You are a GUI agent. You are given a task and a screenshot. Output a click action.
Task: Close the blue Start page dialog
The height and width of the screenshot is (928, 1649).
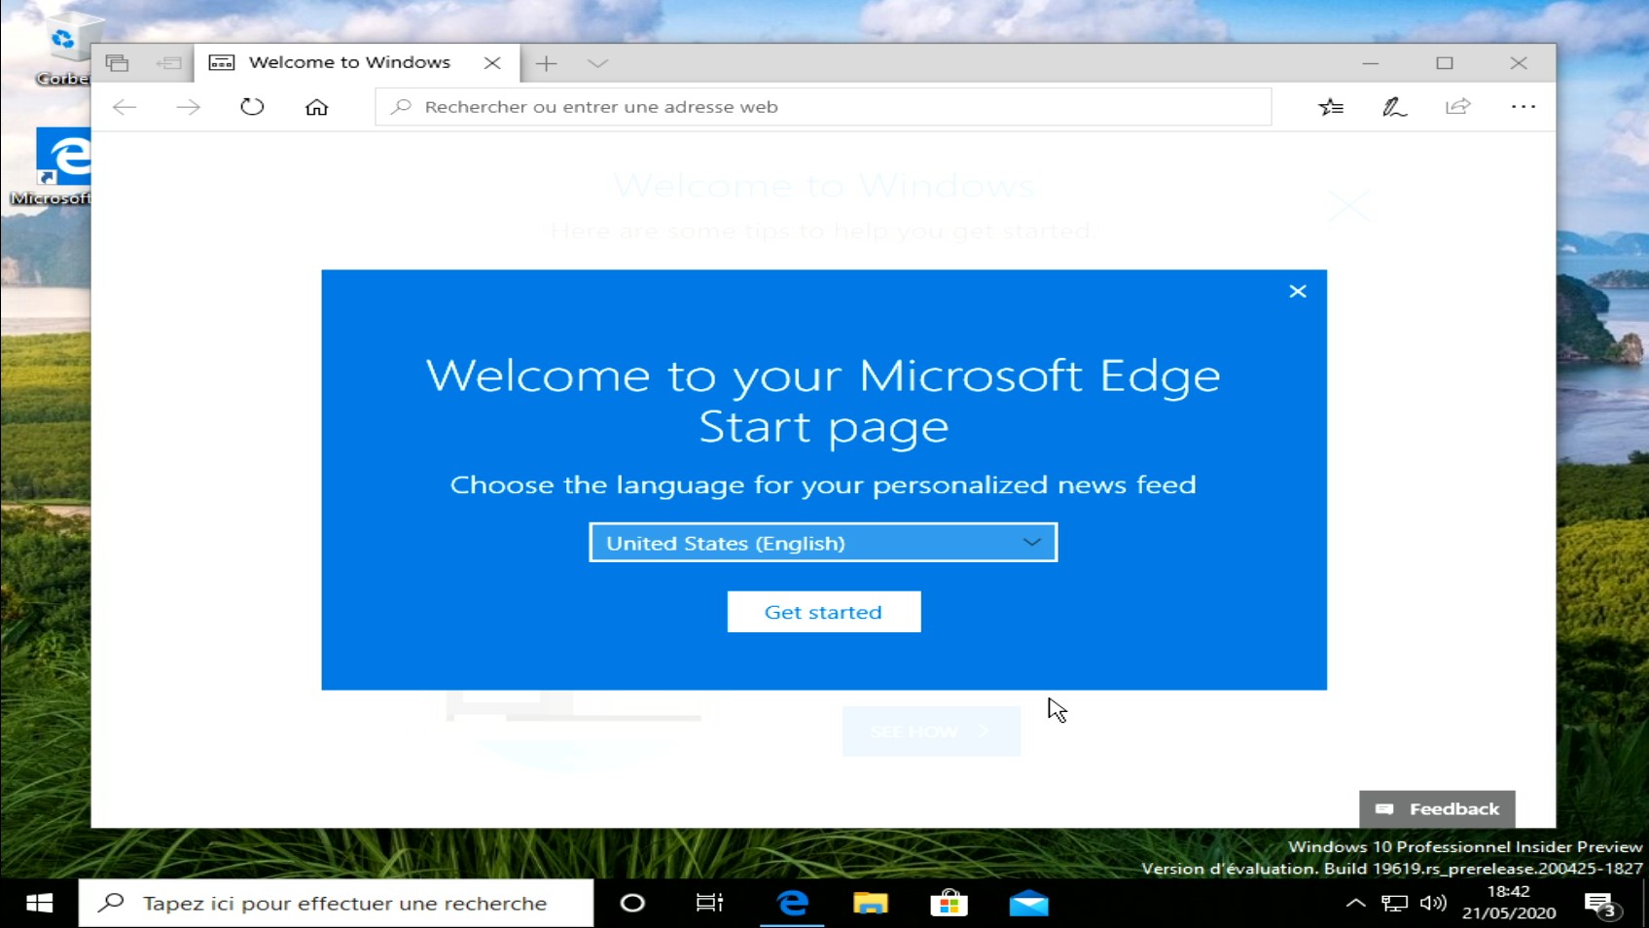(x=1297, y=292)
